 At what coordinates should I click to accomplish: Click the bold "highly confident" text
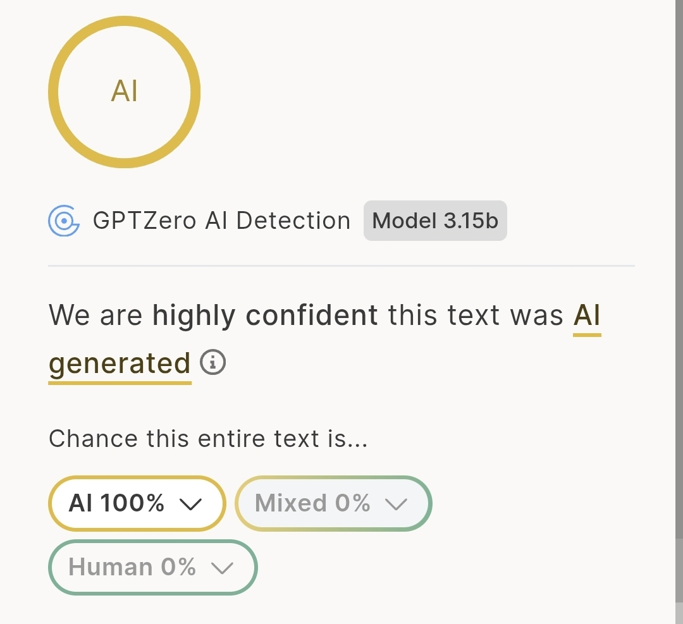[x=265, y=315]
